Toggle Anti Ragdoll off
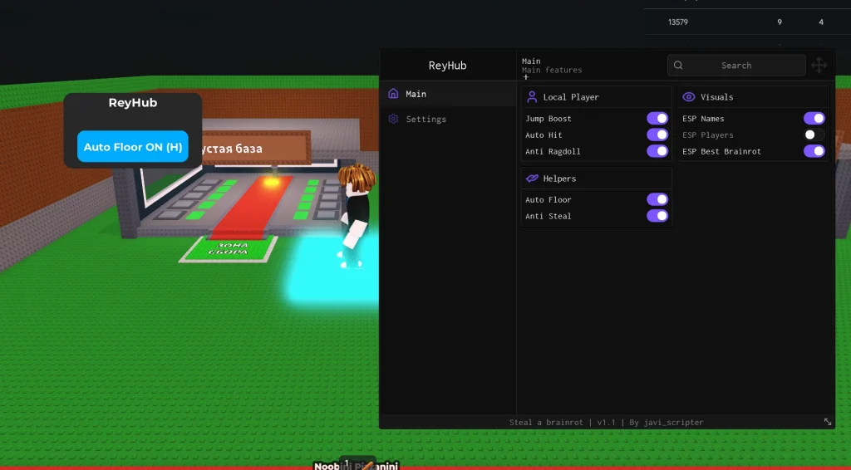851x470 pixels. (657, 152)
